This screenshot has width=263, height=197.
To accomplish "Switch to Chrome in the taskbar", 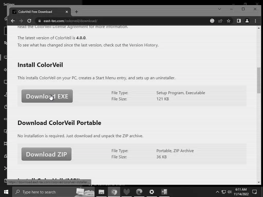I will point(114,192).
